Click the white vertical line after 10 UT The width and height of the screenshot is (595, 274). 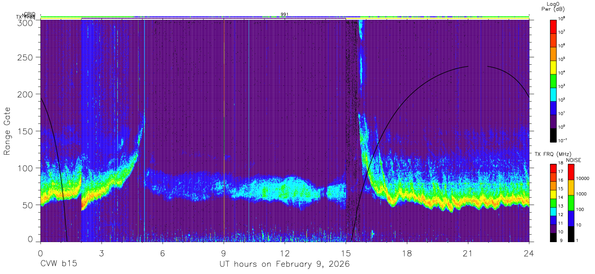pos(249,130)
